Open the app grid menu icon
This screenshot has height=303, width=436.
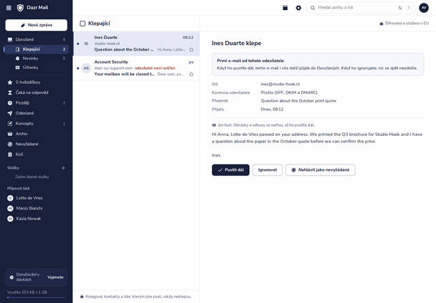click(9, 8)
